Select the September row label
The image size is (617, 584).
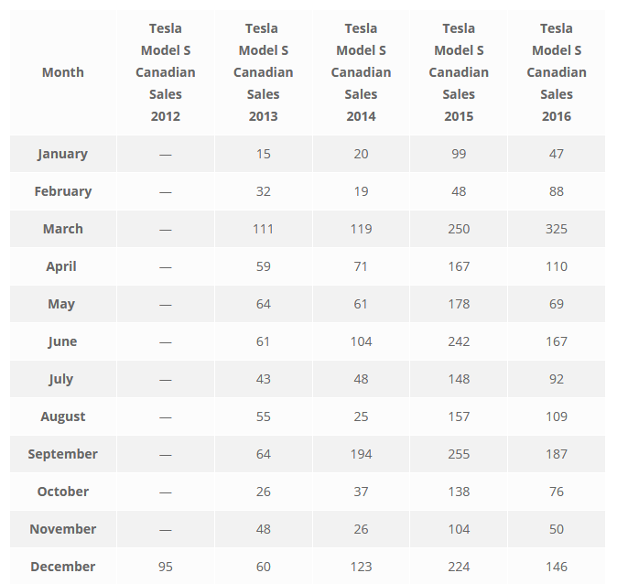[x=62, y=454]
